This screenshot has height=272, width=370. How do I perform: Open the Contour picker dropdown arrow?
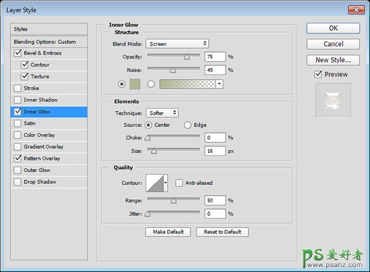point(166,183)
